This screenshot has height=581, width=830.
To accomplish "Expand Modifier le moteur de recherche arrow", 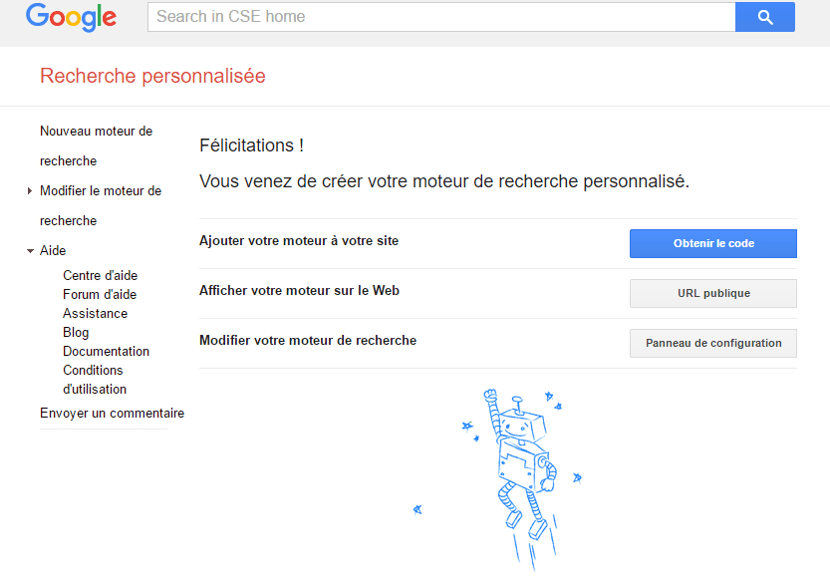I will (30, 190).
